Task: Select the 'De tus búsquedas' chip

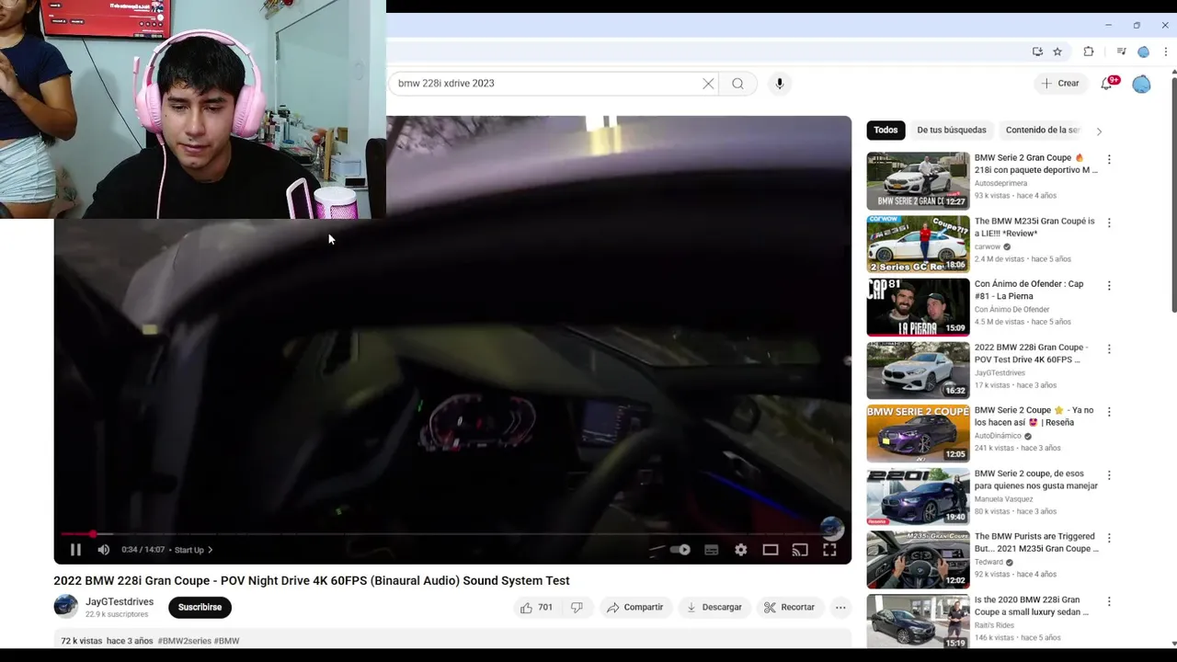Action: pyautogui.click(x=952, y=130)
